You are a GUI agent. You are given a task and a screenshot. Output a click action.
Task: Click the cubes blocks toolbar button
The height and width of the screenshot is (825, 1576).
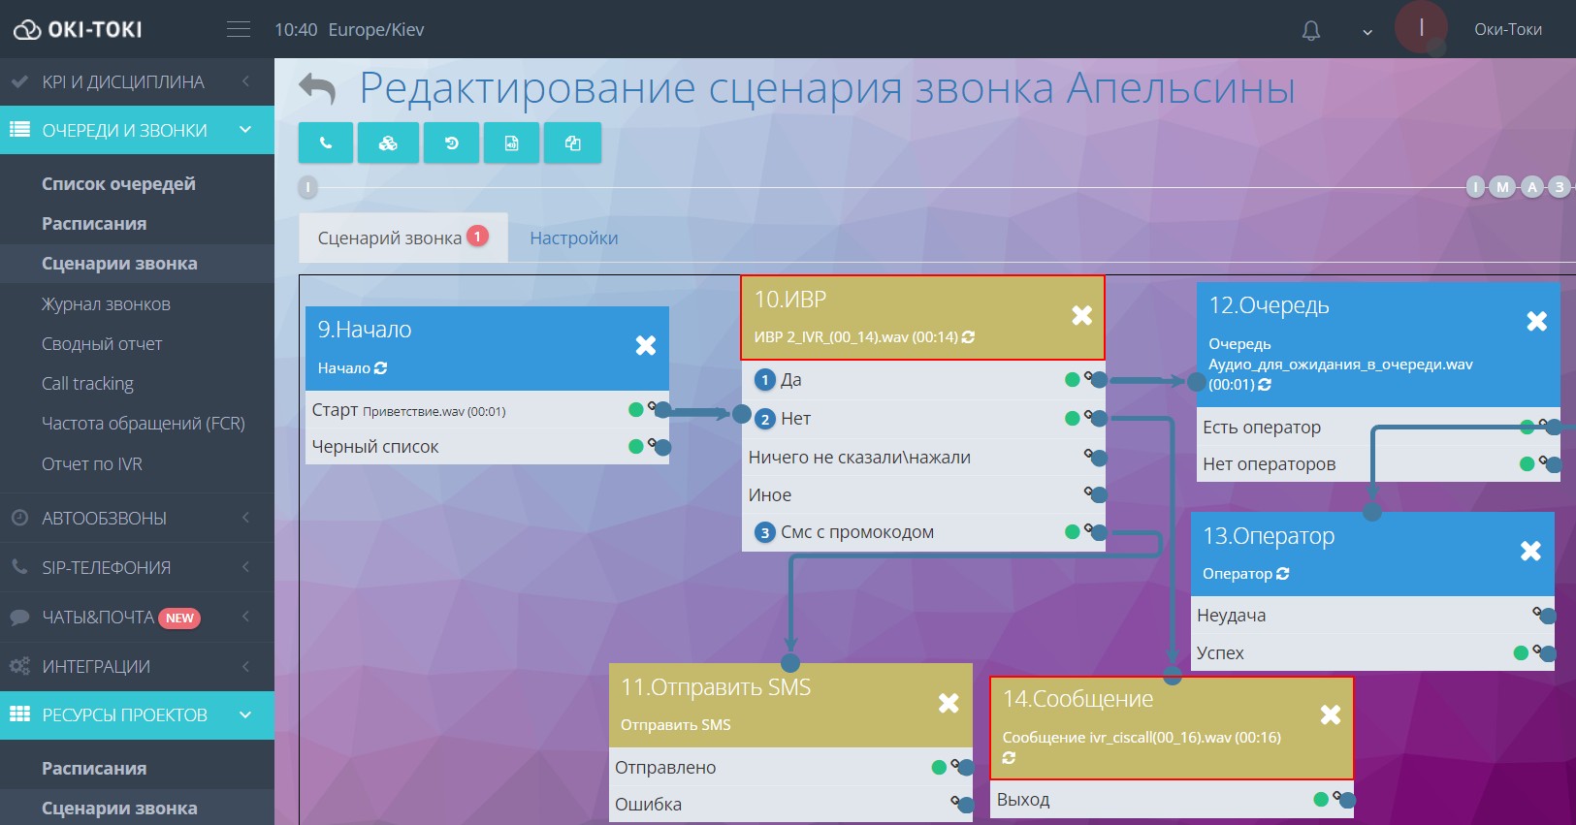click(388, 143)
